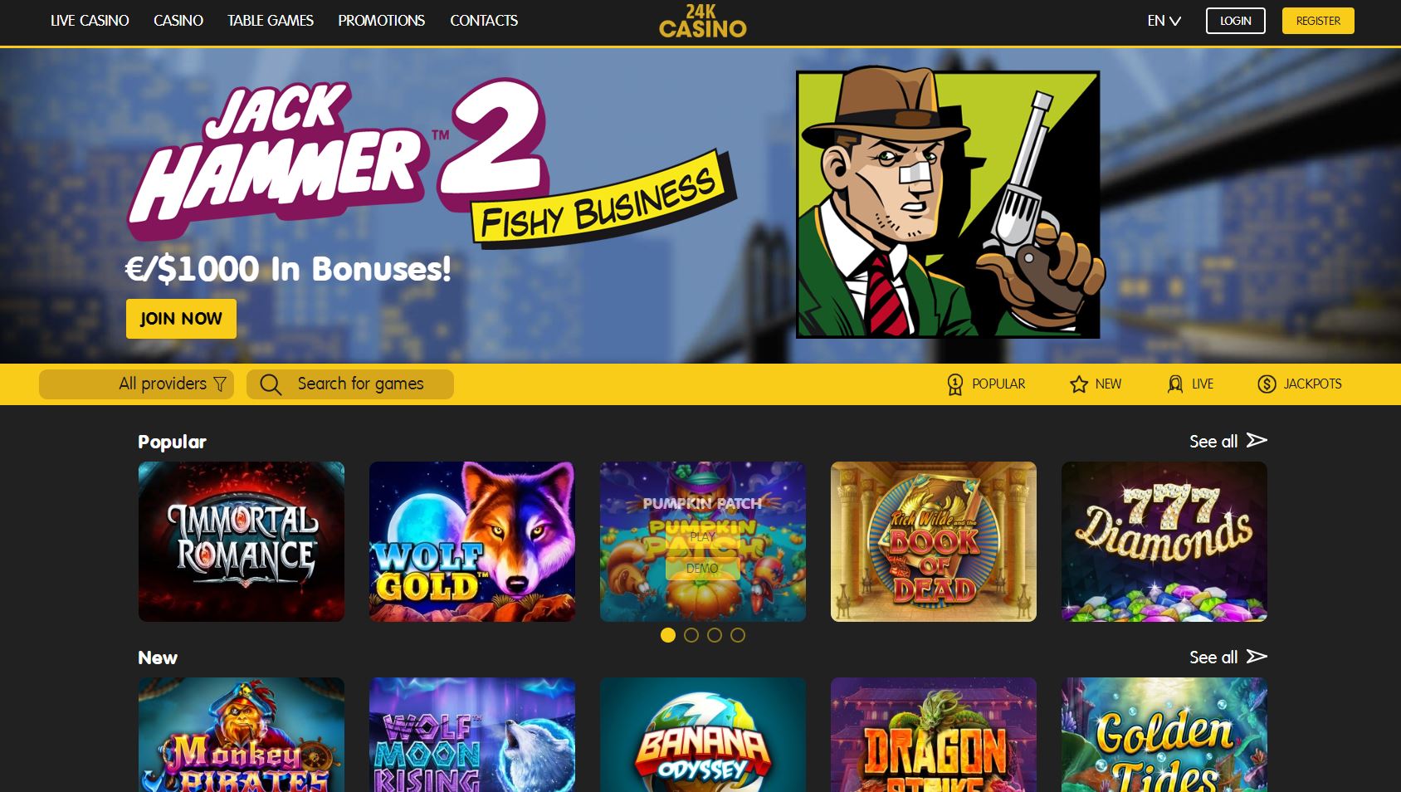The image size is (1401, 792).
Task: Click the arrow next to Popular See all
Action: pyautogui.click(x=1257, y=440)
